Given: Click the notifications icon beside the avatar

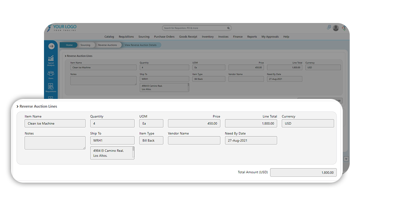Looking at the screenshot, I should coord(329,28).
